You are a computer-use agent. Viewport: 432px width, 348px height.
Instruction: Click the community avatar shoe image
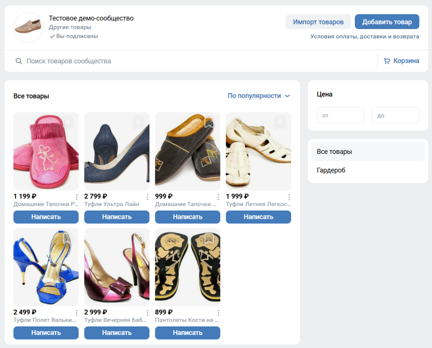pos(28,27)
